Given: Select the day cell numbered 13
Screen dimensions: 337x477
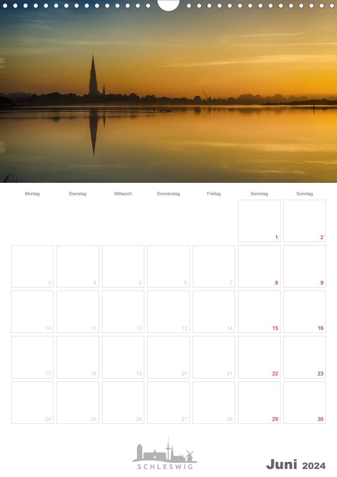Looking at the screenshot, I should click(x=168, y=312).
